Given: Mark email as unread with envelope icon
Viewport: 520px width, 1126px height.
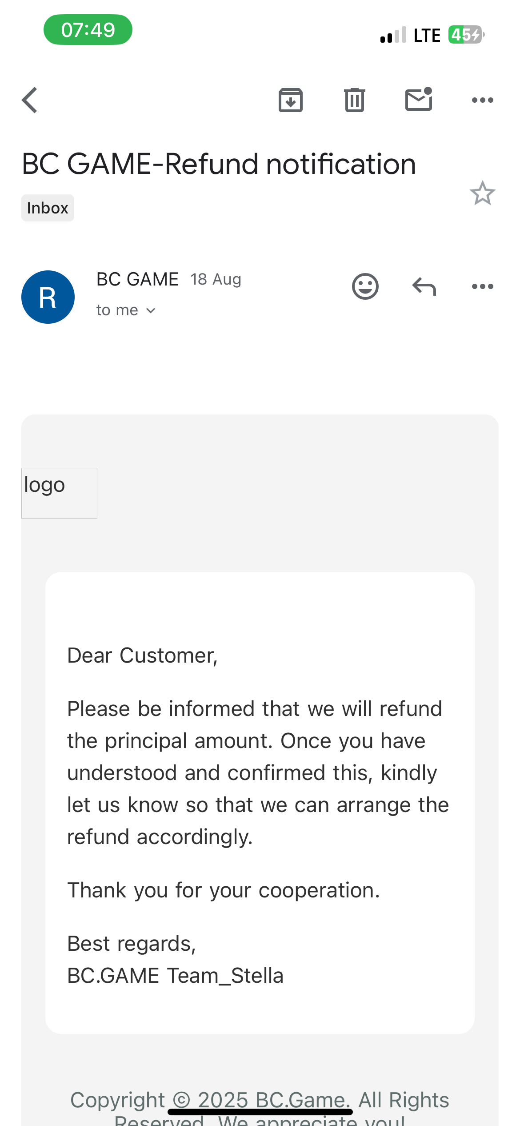Looking at the screenshot, I should click(419, 99).
